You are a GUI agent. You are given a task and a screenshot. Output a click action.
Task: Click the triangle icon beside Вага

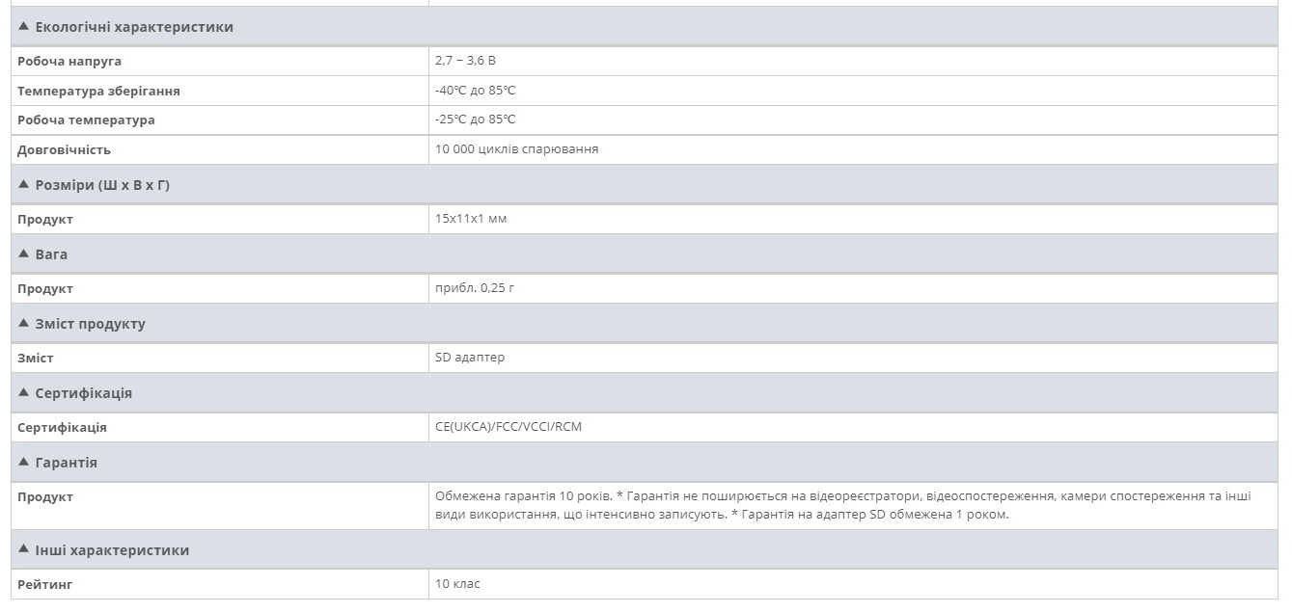(x=24, y=253)
